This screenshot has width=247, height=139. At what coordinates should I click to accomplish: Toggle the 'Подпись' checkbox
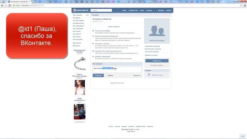pos(106,76)
